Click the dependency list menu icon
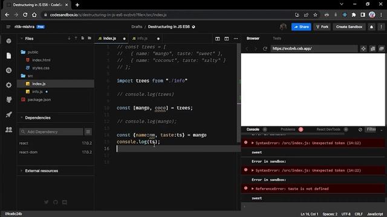 pyautogui.click(x=88, y=132)
